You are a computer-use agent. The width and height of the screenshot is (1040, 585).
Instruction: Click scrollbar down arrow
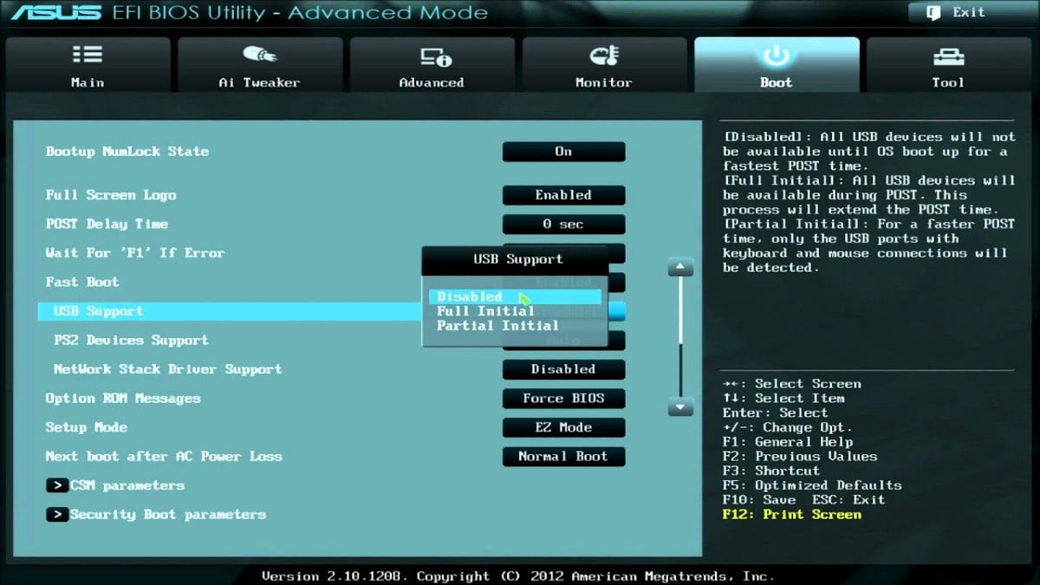coord(680,407)
